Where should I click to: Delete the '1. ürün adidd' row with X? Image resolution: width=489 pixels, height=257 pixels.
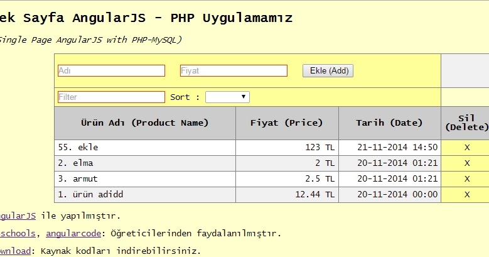point(467,195)
